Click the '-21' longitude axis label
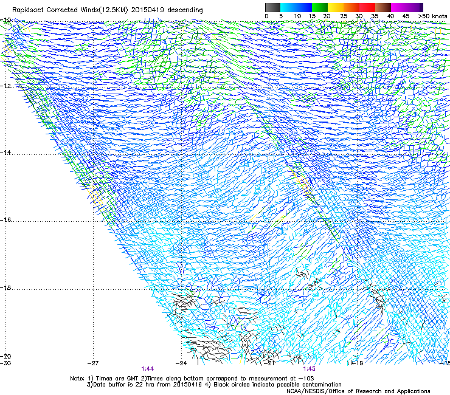 point(269,363)
